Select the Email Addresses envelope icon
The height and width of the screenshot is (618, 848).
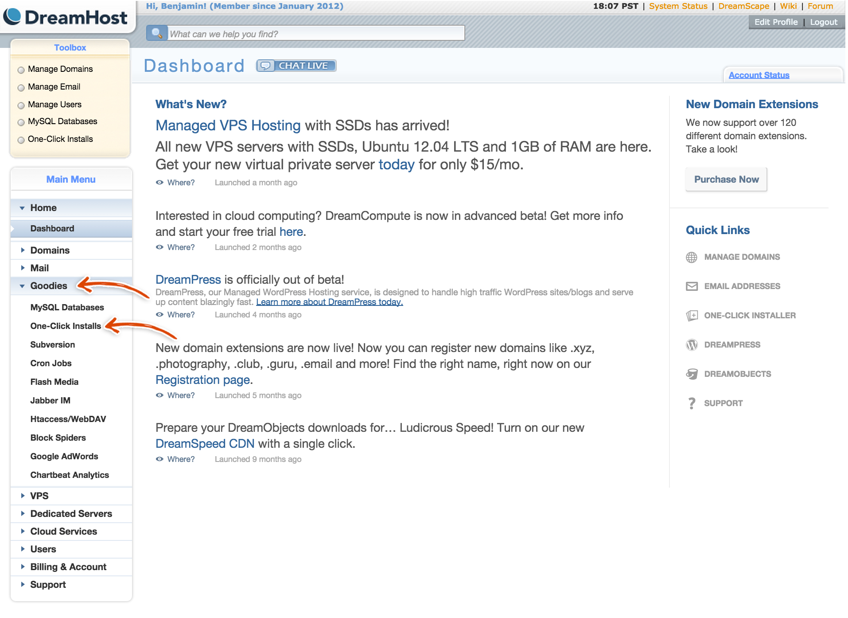[x=692, y=286]
